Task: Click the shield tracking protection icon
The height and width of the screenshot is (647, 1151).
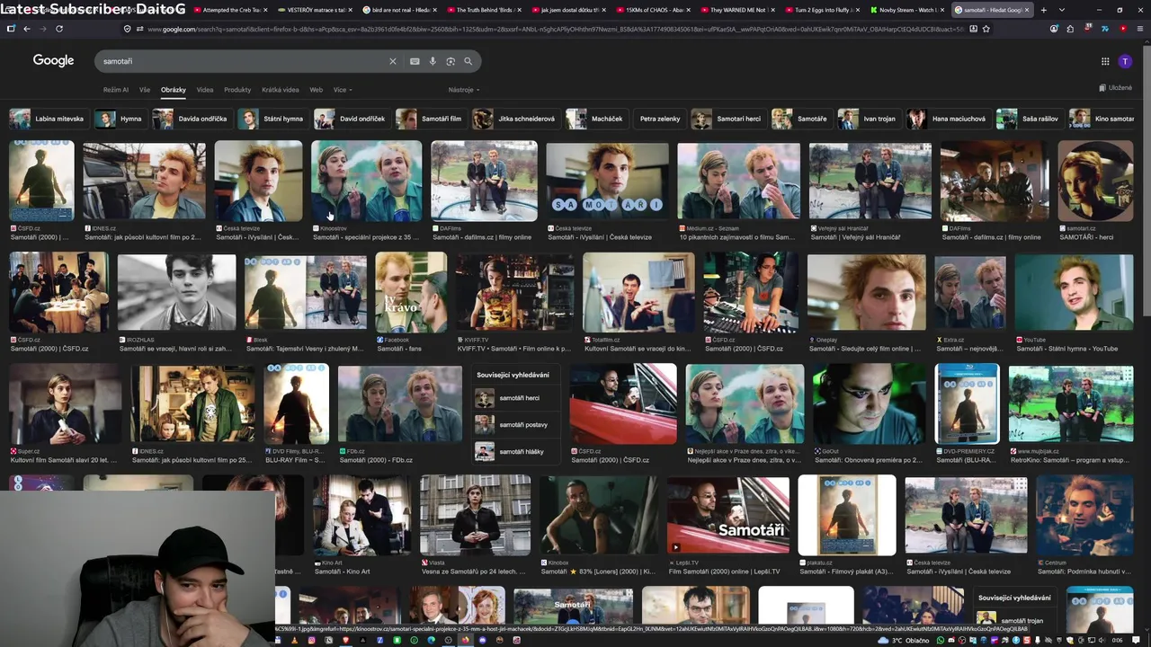Action: tap(127, 29)
